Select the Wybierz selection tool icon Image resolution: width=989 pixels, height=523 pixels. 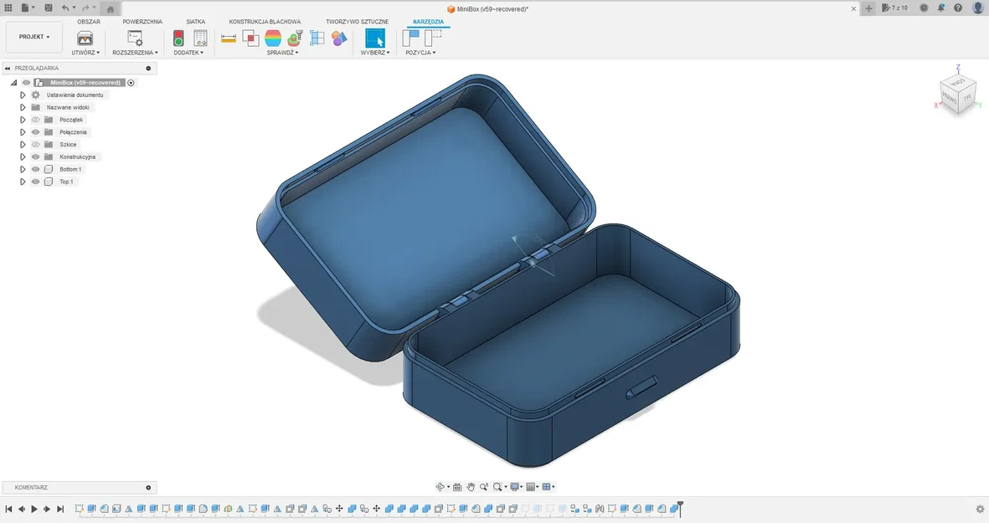(x=374, y=38)
